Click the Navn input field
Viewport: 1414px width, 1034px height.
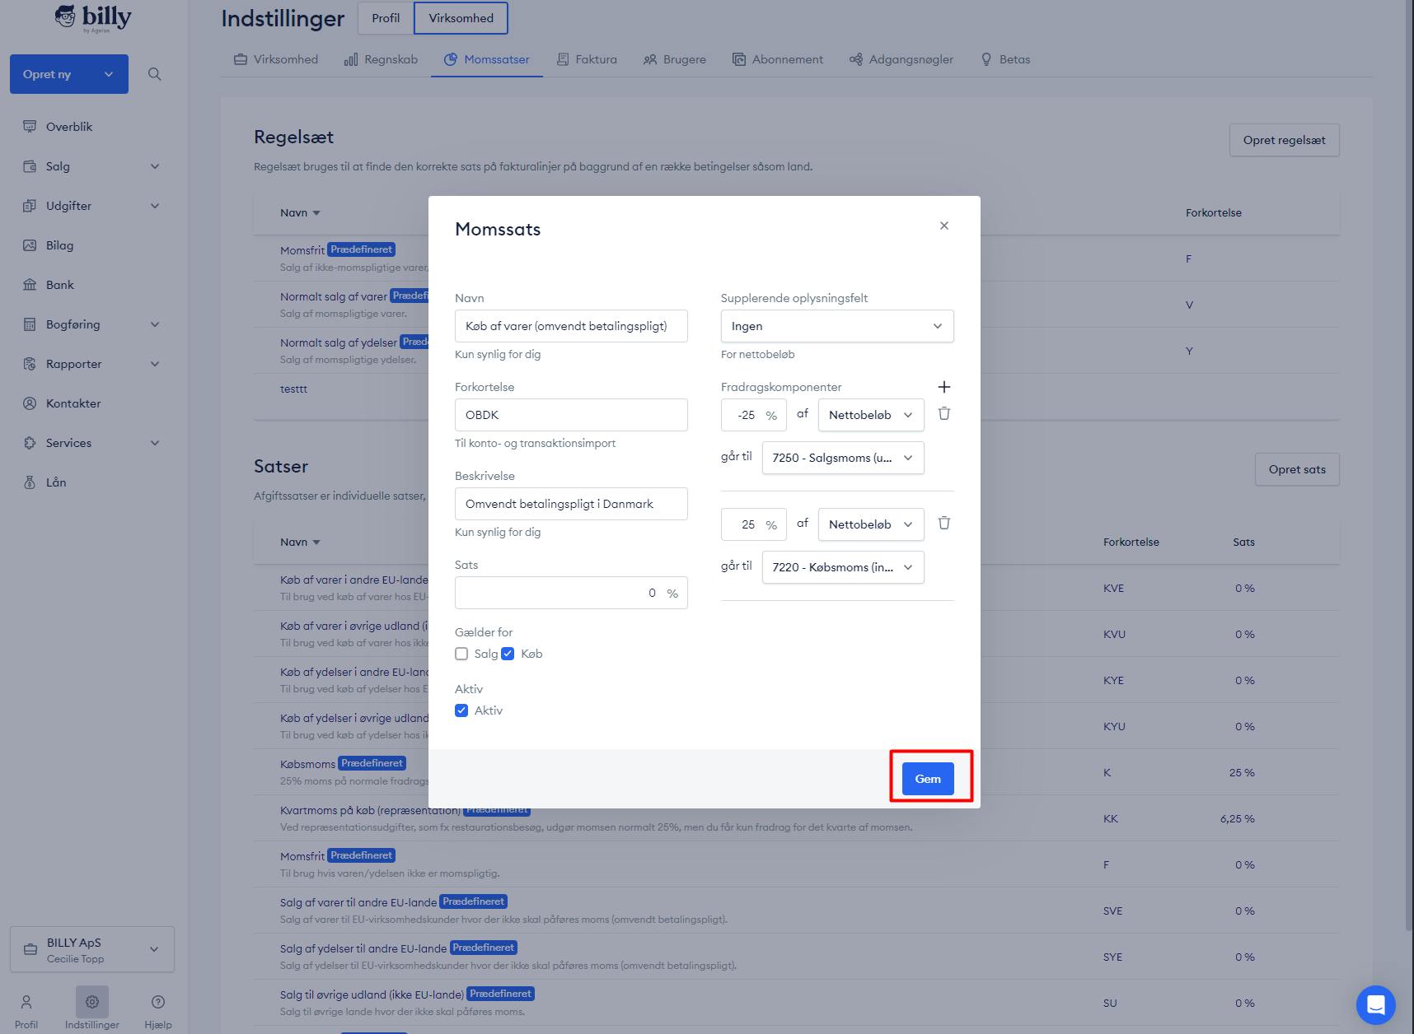click(x=571, y=326)
